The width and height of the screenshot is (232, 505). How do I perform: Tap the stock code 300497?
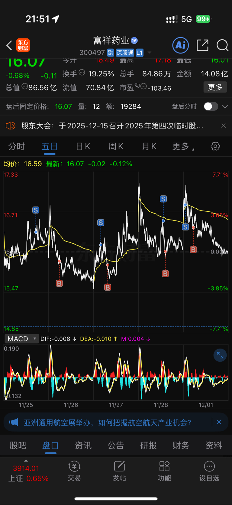coord(92,53)
